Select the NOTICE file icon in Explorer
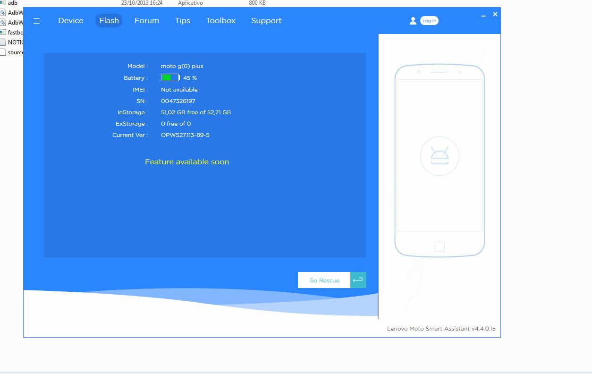Viewport: 592px width, 374px height. [3, 42]
